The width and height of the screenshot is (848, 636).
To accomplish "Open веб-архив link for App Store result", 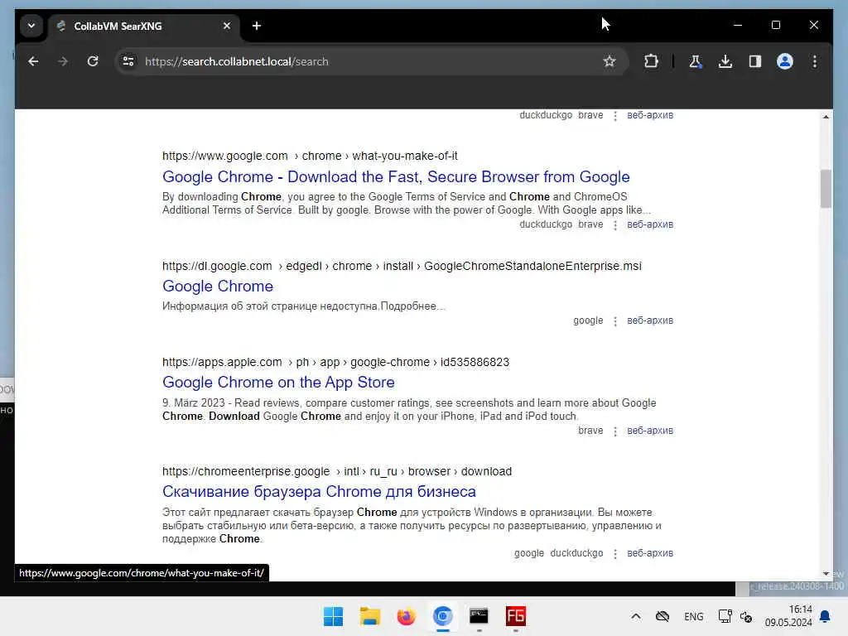I will pos(650,431).
